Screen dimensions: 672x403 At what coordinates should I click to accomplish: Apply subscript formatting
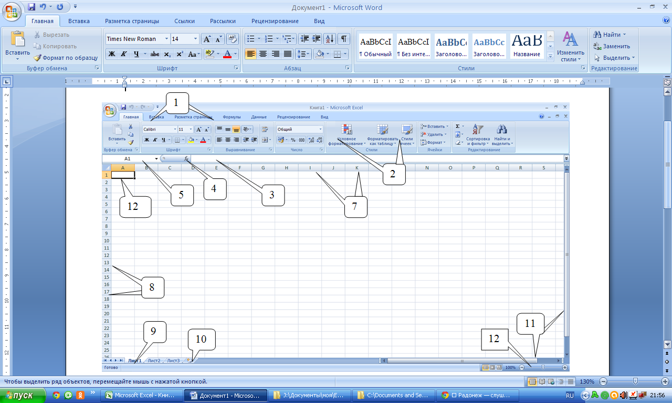click(167, 54)
